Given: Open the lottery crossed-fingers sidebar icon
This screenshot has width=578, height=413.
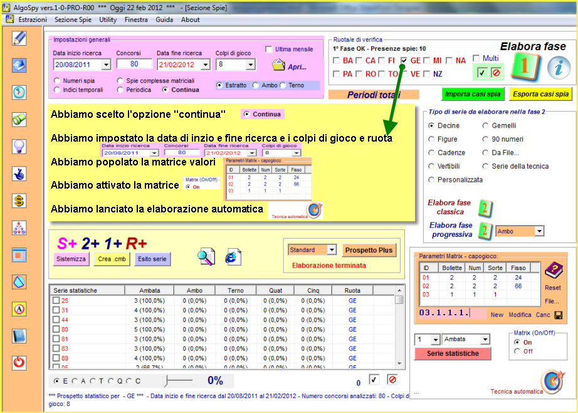Looking at the screenshot, I should click(x=19, y=174).
